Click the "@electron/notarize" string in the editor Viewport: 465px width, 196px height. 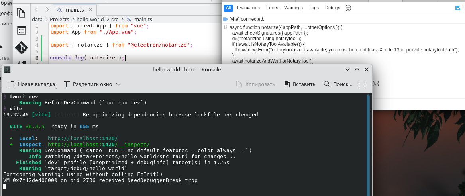coord(159,45)
